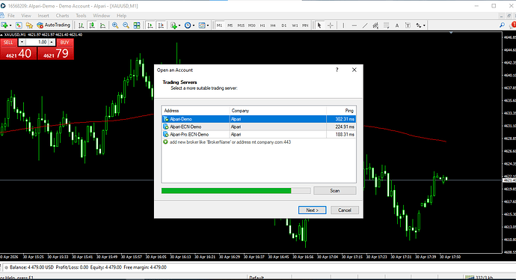Click the Market Watch toolbar icon
The height and width of the screenshot is (280, 516).
(19, 25)
